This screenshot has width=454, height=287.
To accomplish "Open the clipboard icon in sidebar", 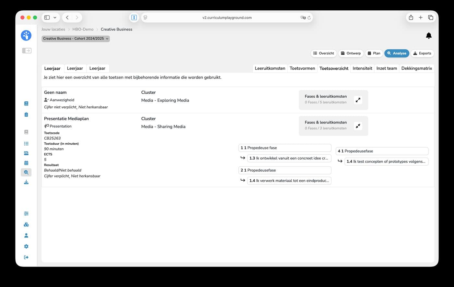I will (26, 114).
